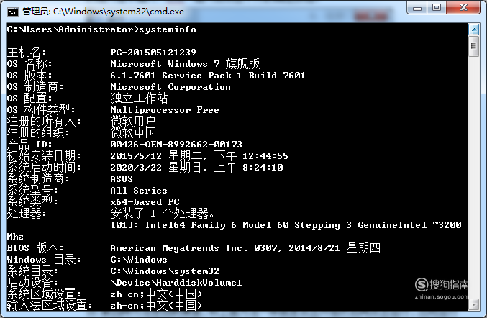Click the 系统制造商 label

[x=38, y=179]
